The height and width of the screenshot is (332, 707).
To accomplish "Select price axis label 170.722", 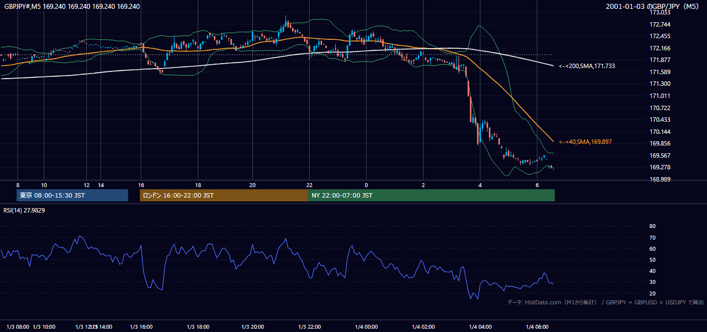I will click(659, 108).
